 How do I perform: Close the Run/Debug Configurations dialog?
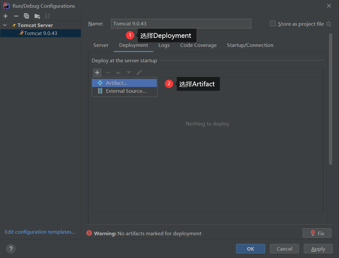pyautogui.click(x=329, y=6)
